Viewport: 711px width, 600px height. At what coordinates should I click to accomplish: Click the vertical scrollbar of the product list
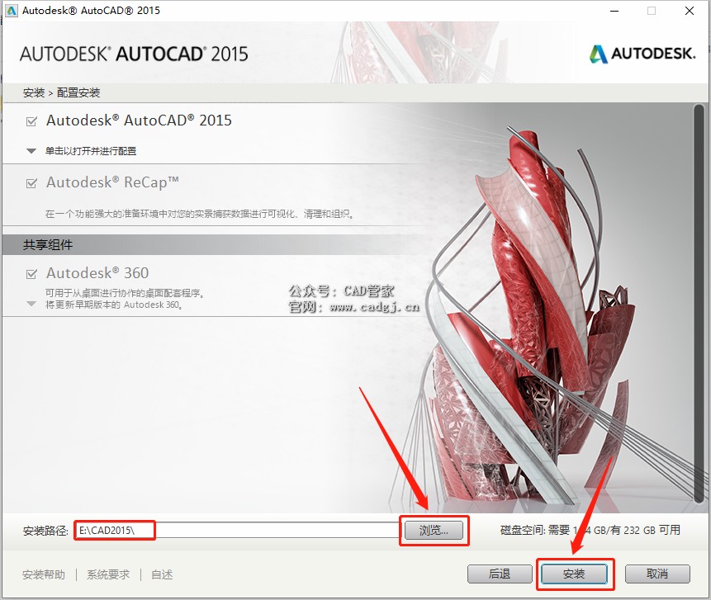[699, 303]
